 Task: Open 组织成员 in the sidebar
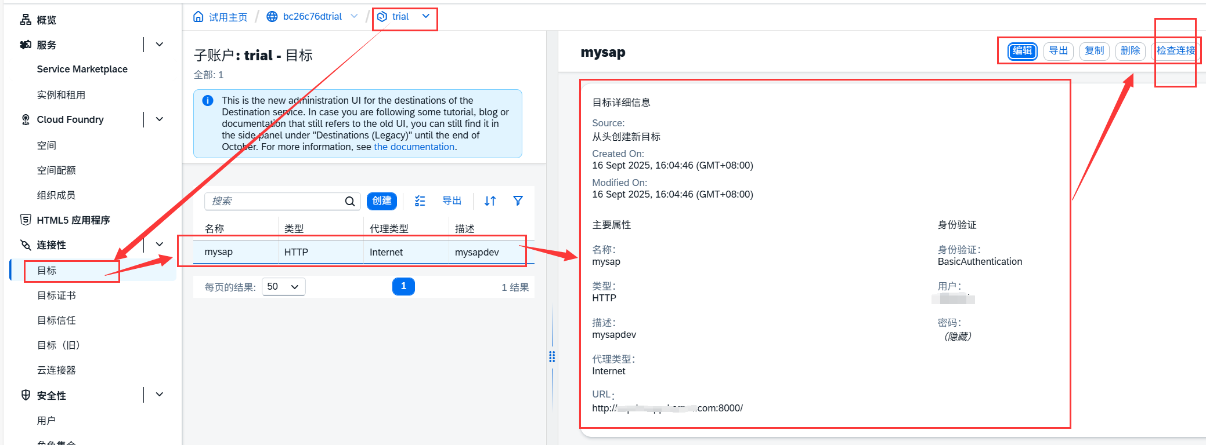pyautogui.click(x=56, y=195)
